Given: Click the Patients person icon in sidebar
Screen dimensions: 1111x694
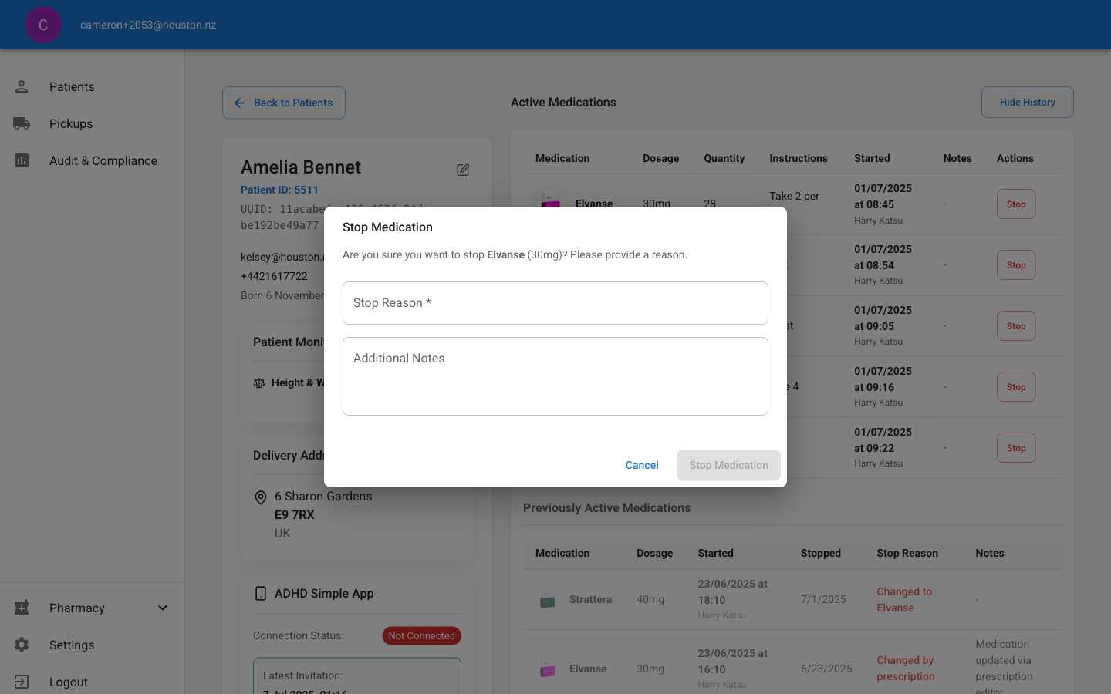Looking at the screenshot, I should [22, 86].
